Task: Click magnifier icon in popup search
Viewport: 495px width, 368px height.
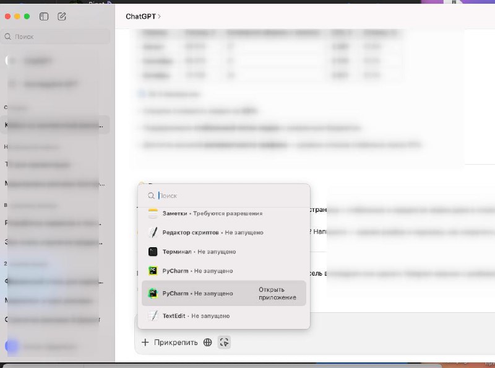Action: click(151, 196)
